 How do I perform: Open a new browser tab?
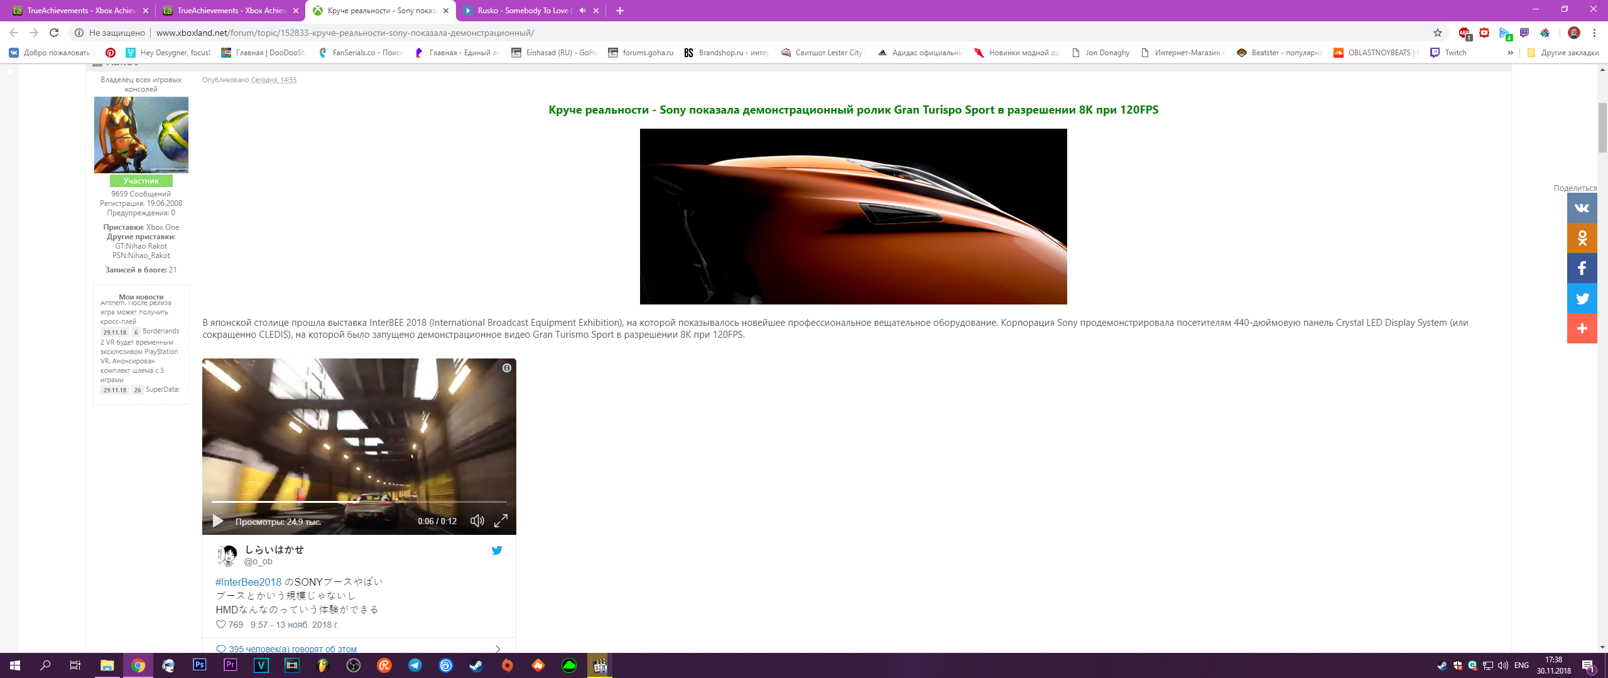[619, 11]
